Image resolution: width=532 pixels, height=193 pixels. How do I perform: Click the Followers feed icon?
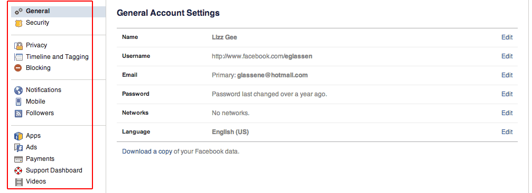(x=18, y=113)
